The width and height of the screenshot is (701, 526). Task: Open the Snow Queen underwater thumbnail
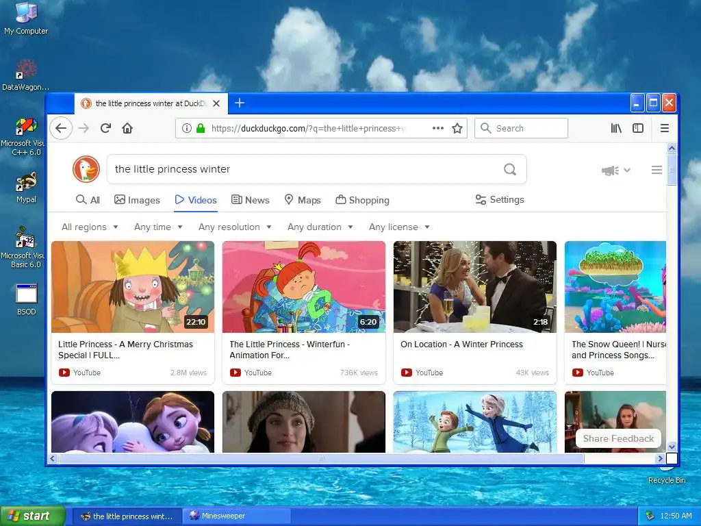pos(615,287)
